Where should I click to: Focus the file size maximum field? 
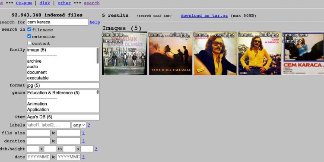click(69, 133)
